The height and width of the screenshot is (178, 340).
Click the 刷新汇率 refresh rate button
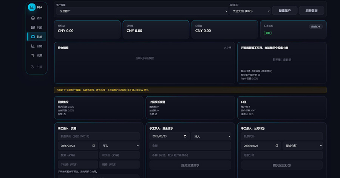click(315, 26)
